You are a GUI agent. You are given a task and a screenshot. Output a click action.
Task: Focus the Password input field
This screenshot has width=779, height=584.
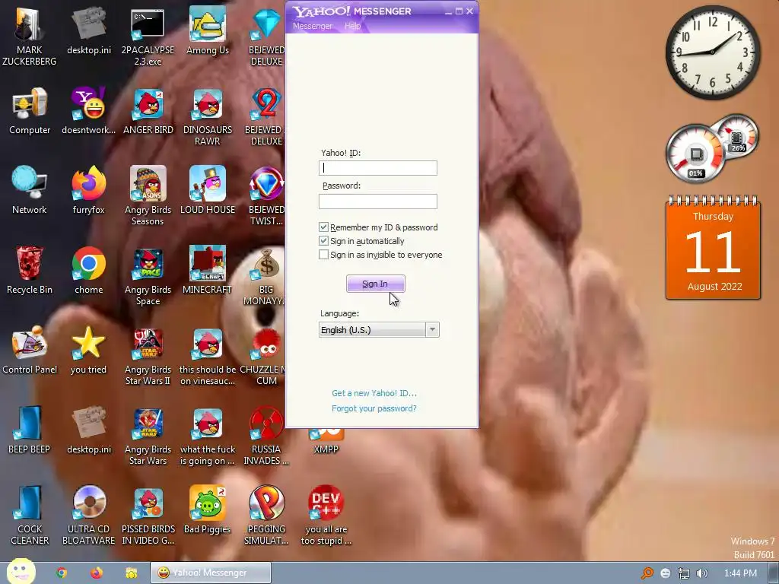tap(378, 201)
